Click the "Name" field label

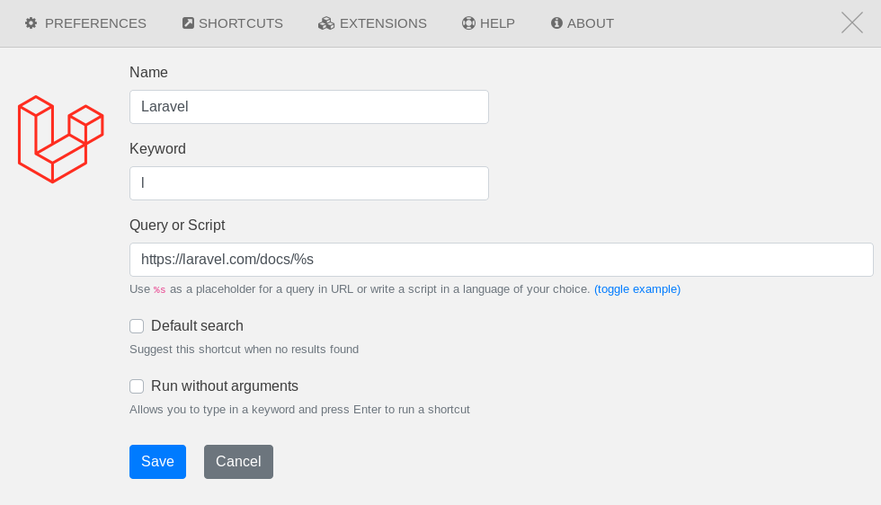click(x=148, y=73)
